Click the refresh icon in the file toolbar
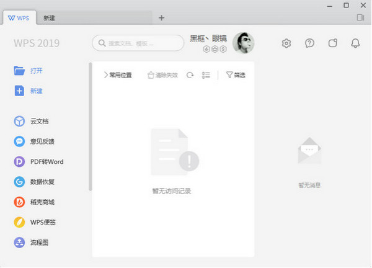Screen dimensions: 372x268 pos(190,75)
